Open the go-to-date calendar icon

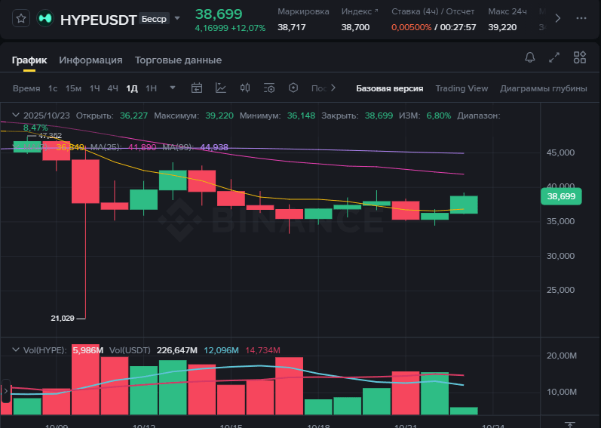[x=197, y=88]
